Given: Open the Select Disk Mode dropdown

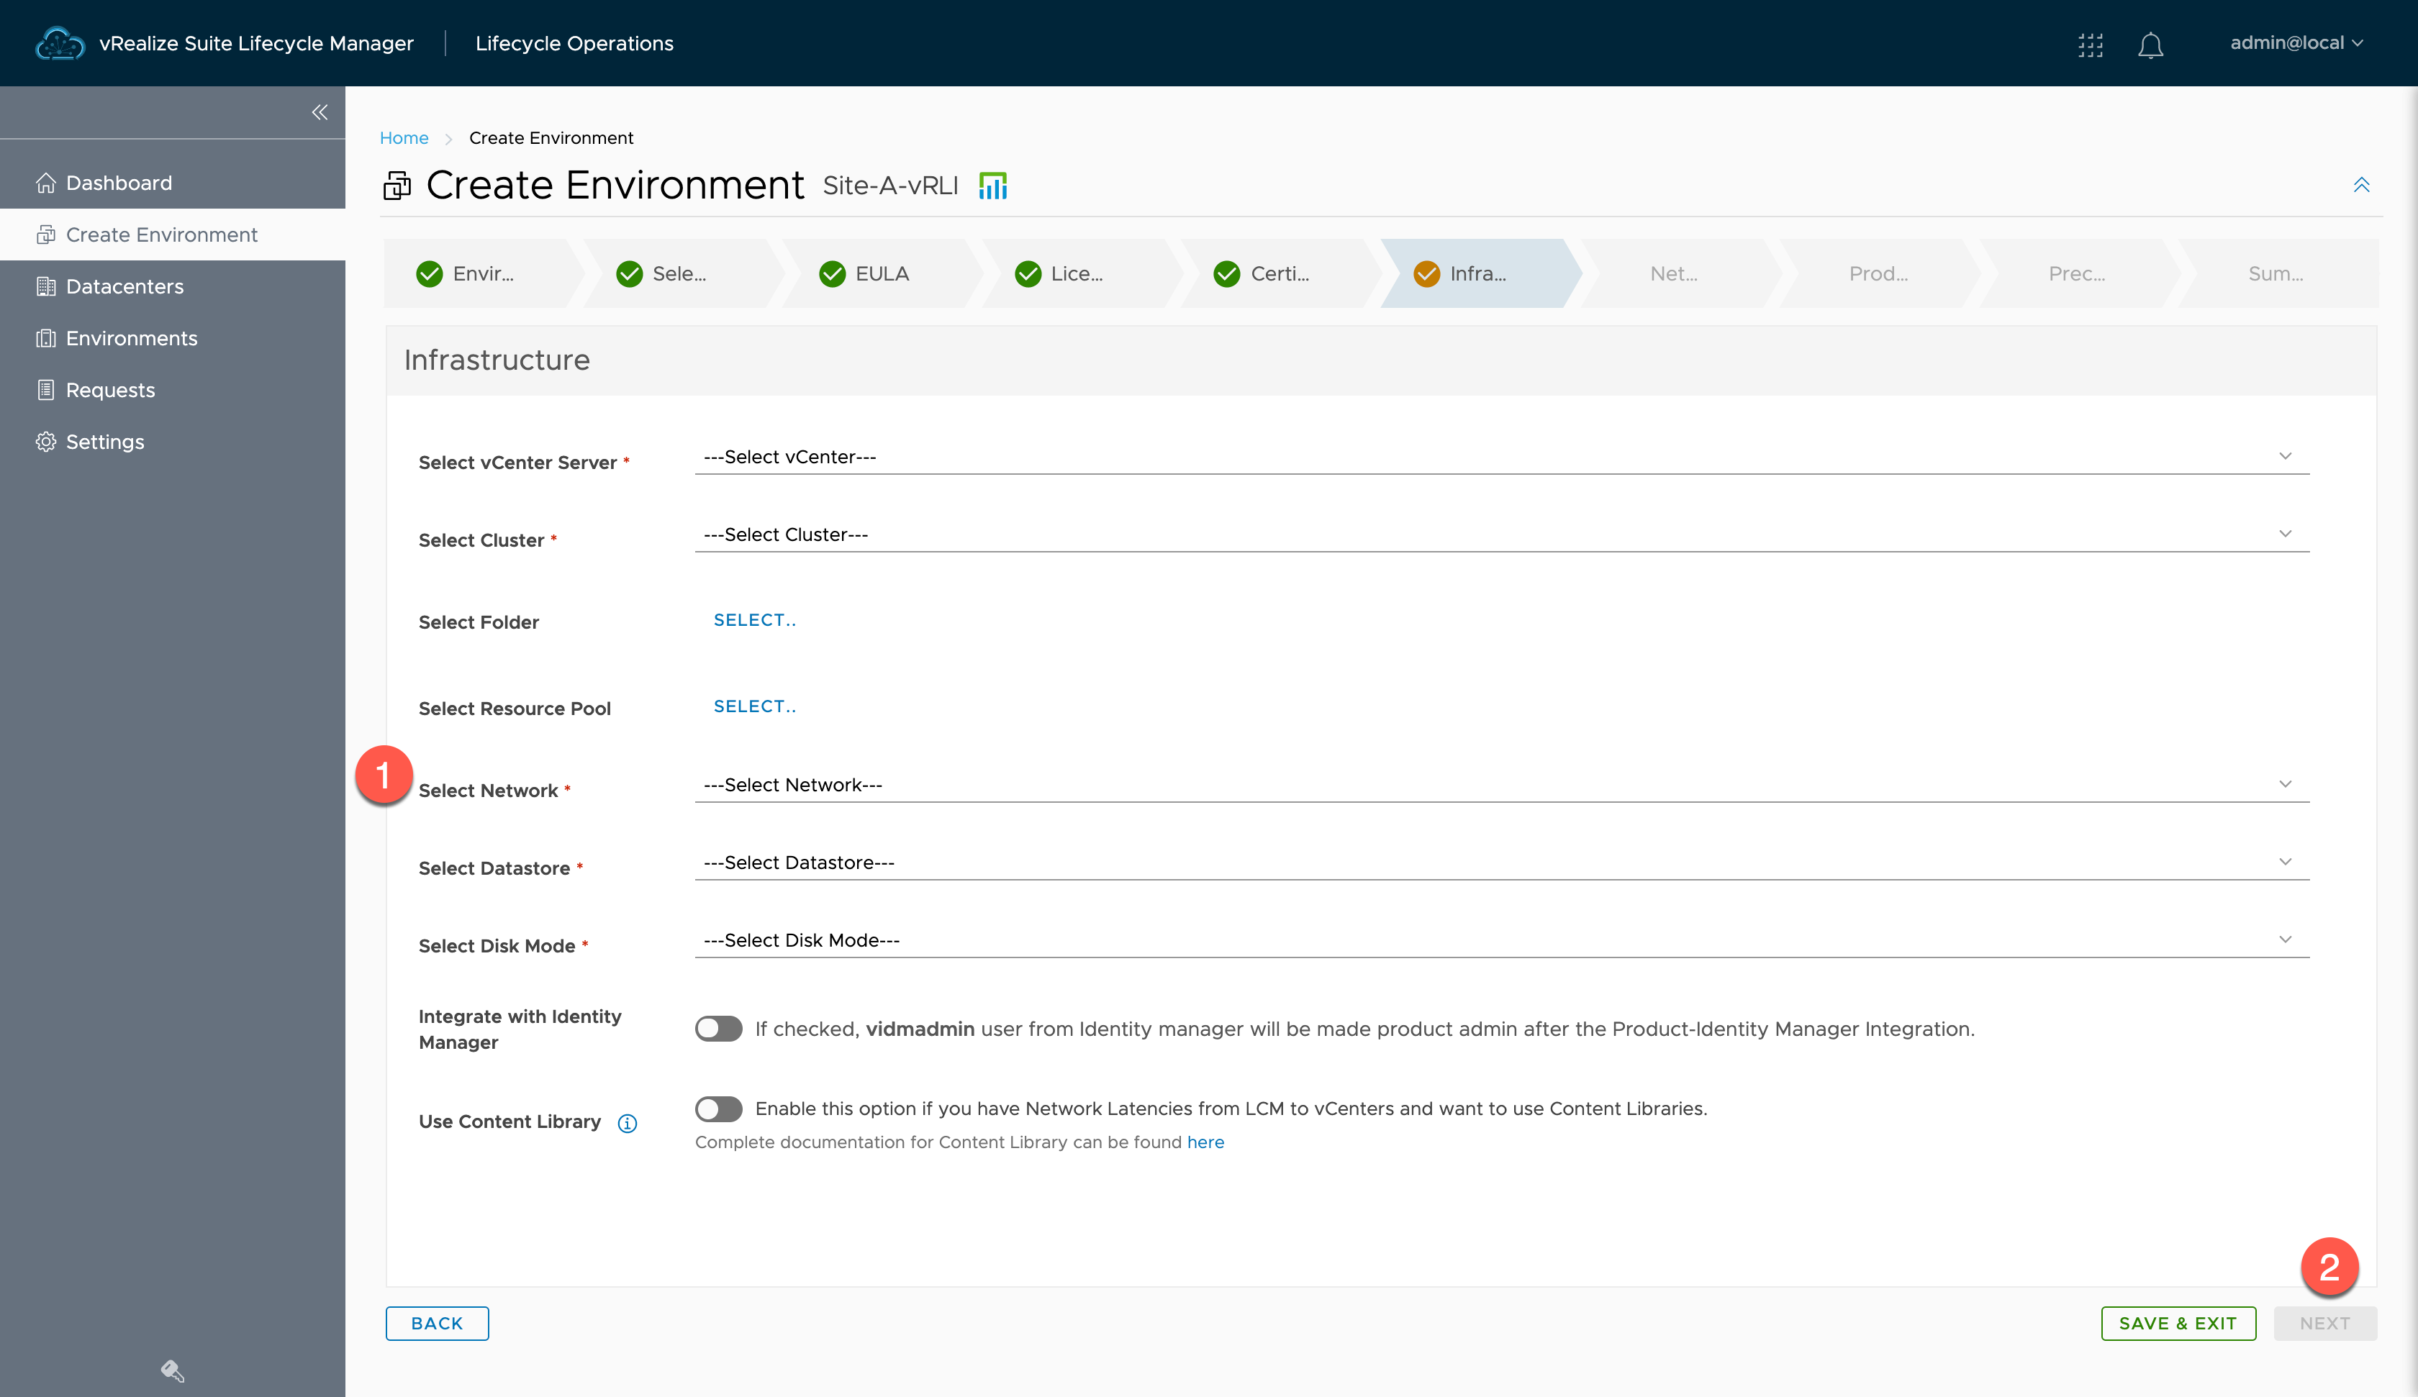Looking at the screenshot, I should point(1502,940).
